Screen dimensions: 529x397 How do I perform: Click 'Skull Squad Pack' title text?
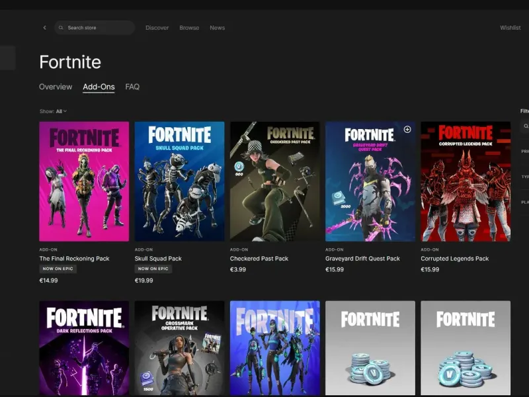click(x=158, y=259)
